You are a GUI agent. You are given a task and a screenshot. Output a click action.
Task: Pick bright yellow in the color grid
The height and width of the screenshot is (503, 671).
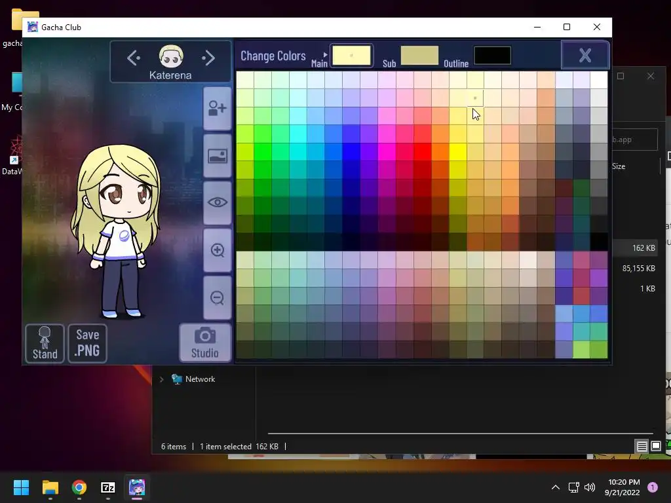pyautogui.click(x=457, y=152)
